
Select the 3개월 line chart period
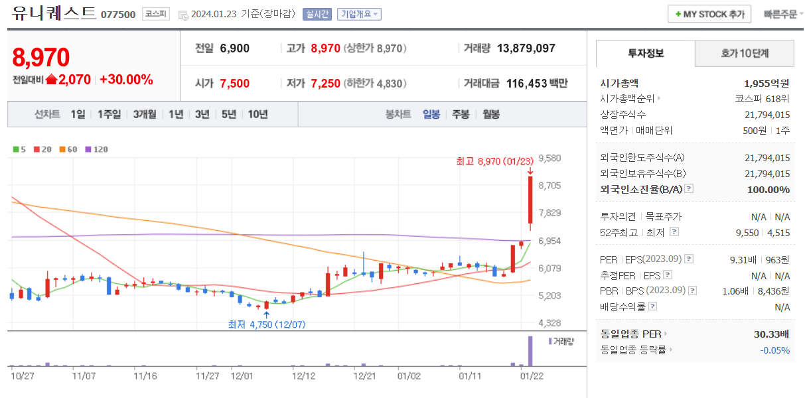click(144, 114)
